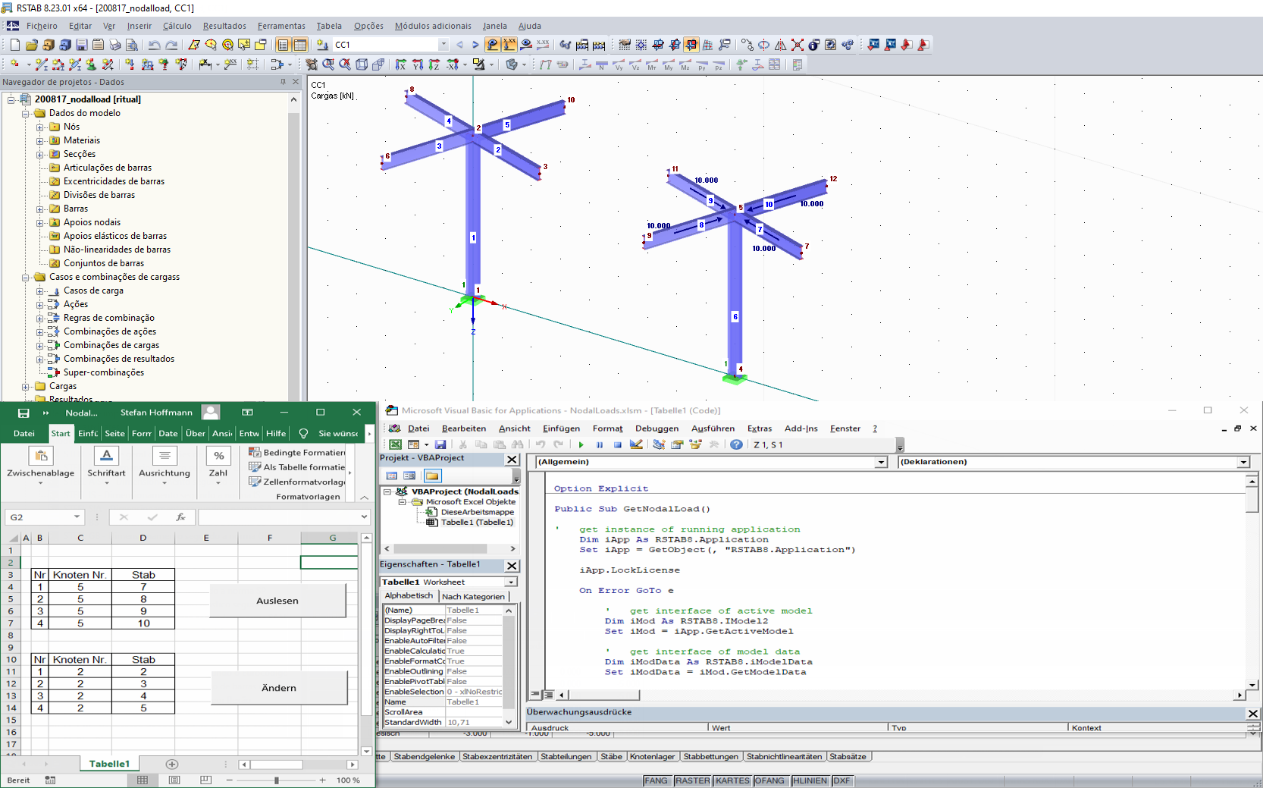
Task: Click the save icon in the VBA toolbar
Action: click(x=440, y=445)
